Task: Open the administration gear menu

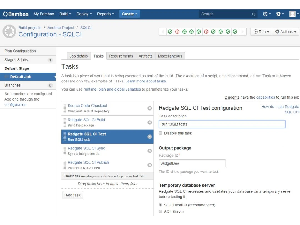Action: pyautogui.click(x=280, y=14)
